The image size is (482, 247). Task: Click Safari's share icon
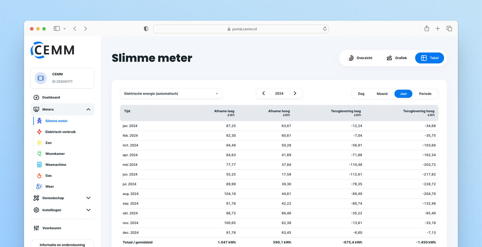(x=427, y=29)
